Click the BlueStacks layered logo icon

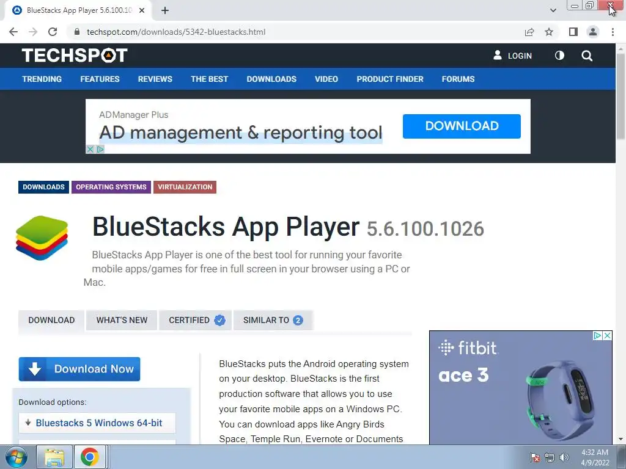[x=42, y=238]
